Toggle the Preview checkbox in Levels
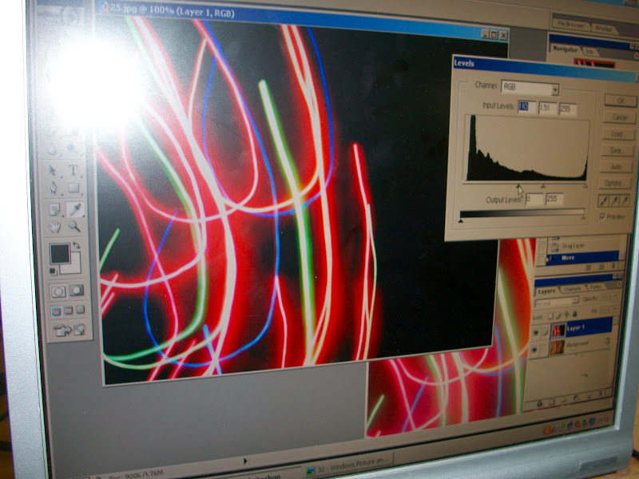This screenshot has width=639, height=479. [602, 217]
